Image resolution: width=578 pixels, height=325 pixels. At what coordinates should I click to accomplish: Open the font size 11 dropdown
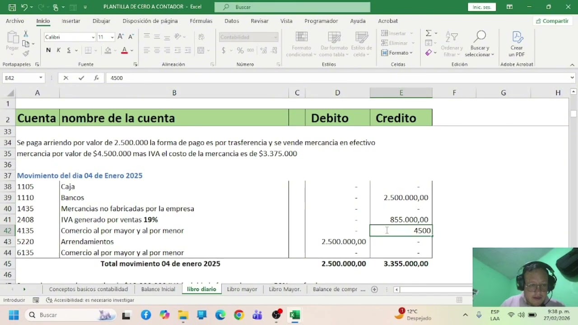pos(112,37)
